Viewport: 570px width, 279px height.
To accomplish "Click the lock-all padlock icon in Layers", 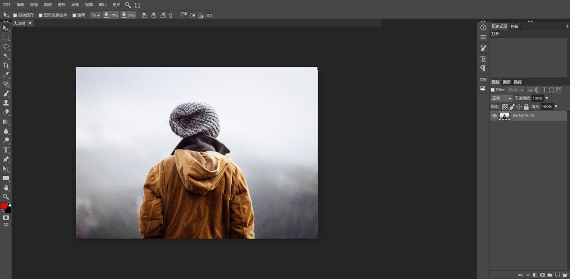I will (x=526, y=107).
